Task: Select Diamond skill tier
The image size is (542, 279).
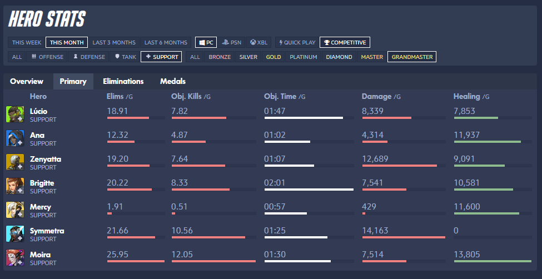Action: [339, 57]
